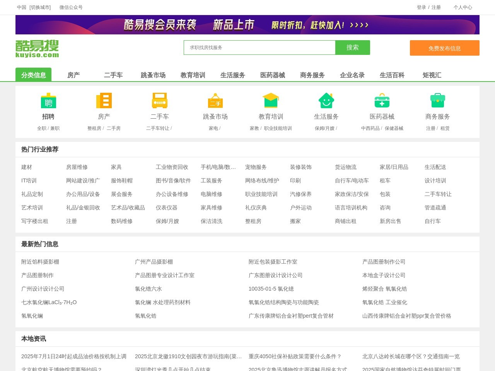This screenshot has height=371, width=495.
Task: Select the 医药器械 medical equipment briefcase icon
Action: point(382,100)
